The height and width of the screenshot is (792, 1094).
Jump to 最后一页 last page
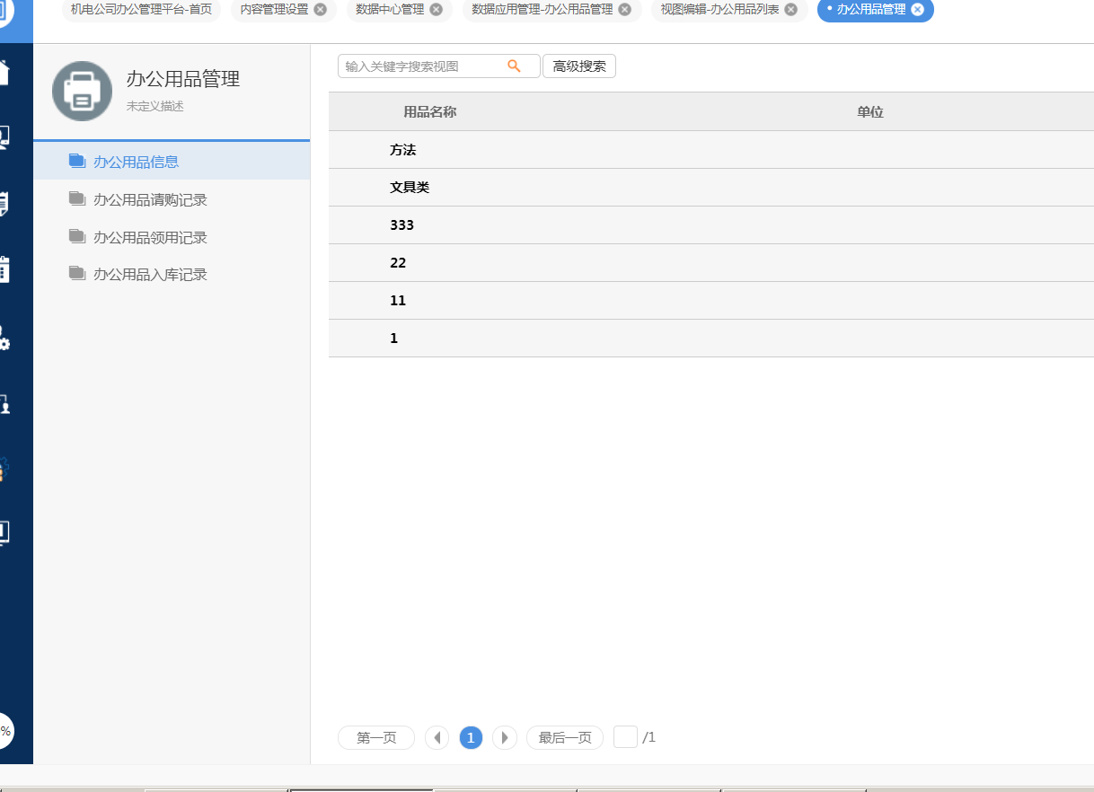564,737
